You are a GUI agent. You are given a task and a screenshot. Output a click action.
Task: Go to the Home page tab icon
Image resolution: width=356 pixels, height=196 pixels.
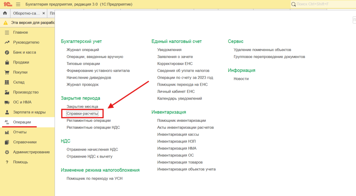(x=5, y=13)
